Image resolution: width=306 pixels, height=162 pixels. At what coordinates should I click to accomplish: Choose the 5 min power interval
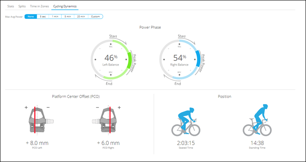pyautogui.click(x=67, y=16)
